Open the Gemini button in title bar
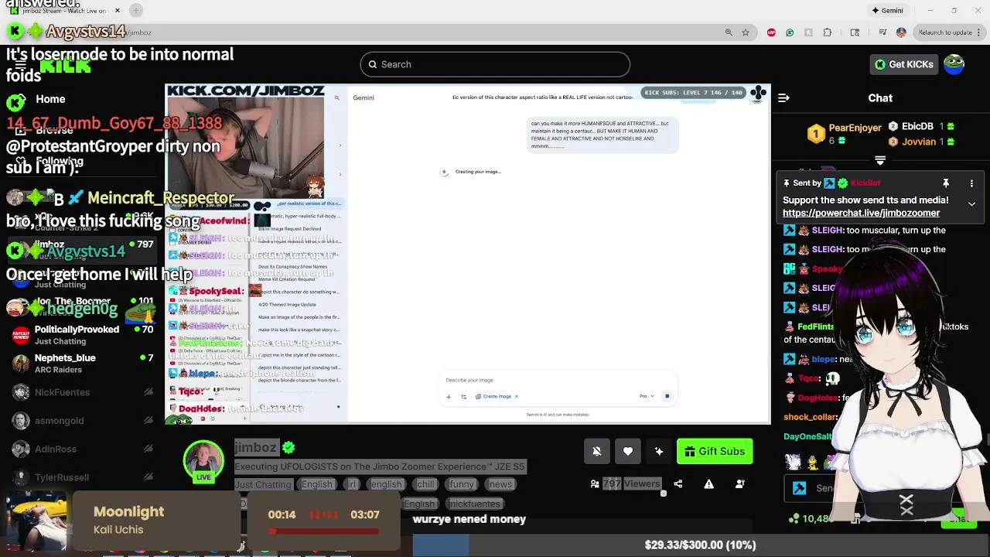 click(x=887, y=10)
